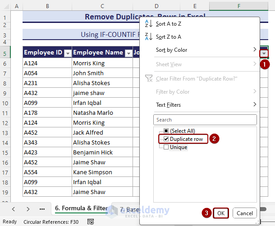The height and width of the screenshot is (226, 275).
Task: Click the Alisha Stokes cell in row 14
Action: (102, 142)
